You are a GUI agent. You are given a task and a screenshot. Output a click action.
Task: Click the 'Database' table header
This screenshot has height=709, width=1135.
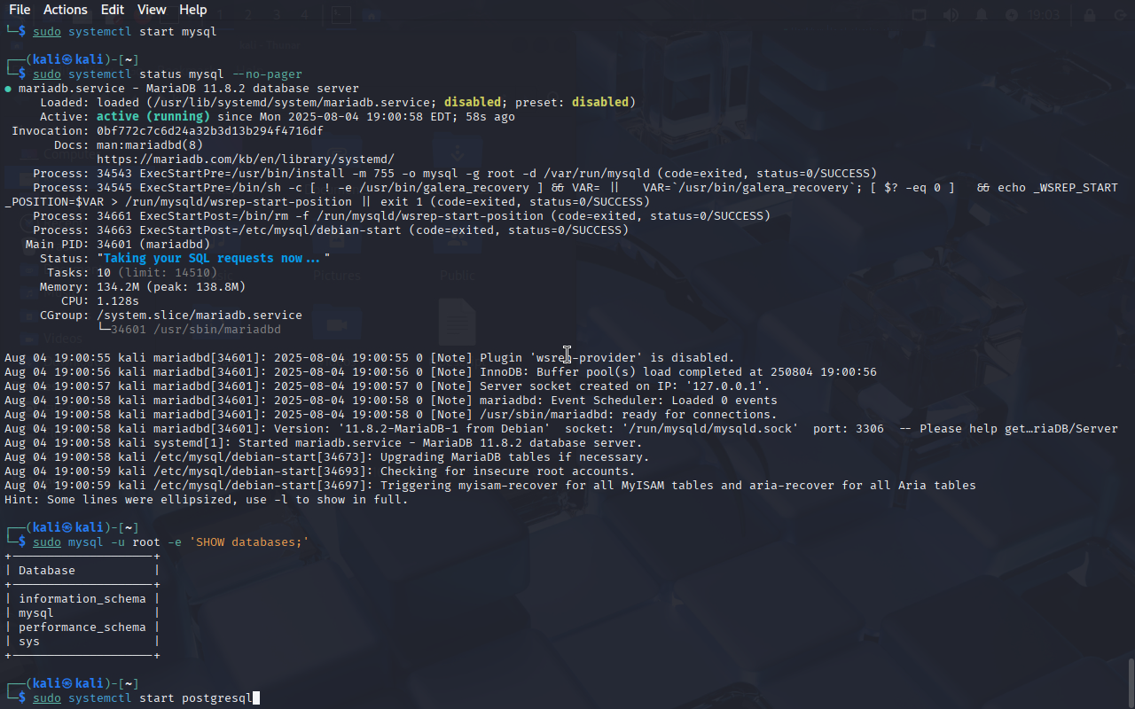point(47,571)
